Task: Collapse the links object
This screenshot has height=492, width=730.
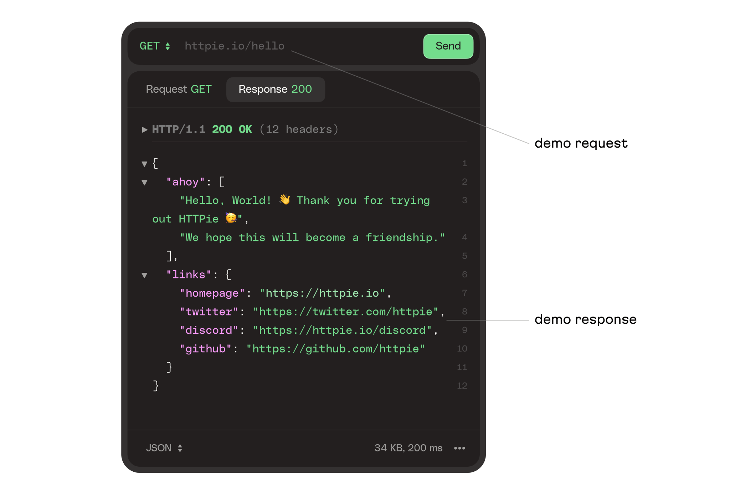Action: 144,275
